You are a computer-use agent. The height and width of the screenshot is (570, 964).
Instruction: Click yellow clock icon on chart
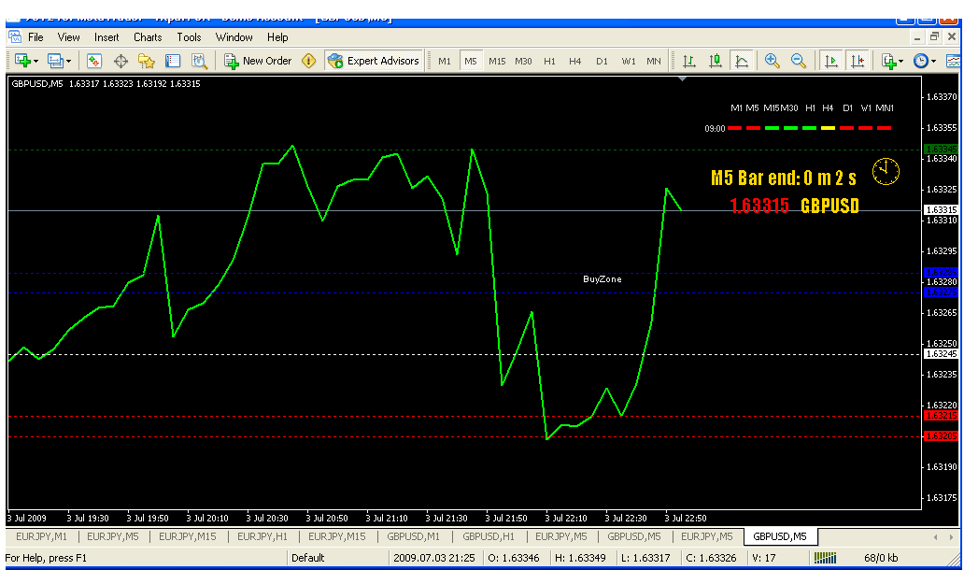coord(886,172)
